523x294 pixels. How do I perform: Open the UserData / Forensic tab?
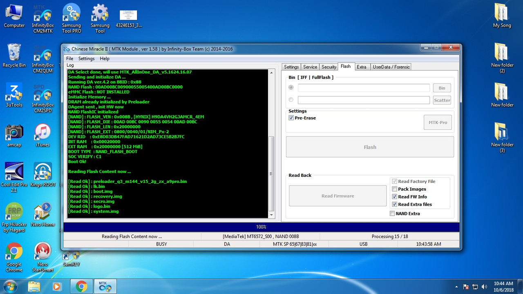point(391,67)
